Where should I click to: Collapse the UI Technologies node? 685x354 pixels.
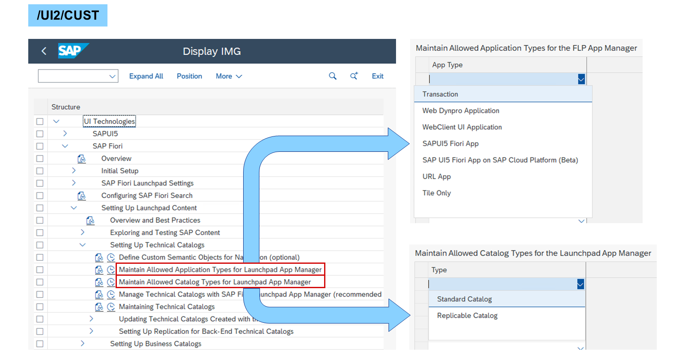(56, 121)
